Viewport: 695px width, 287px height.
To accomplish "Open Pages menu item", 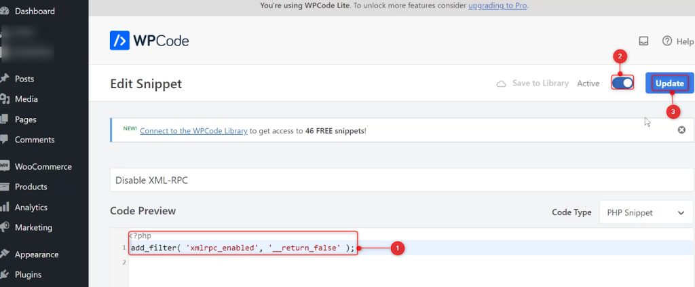I will click(x=26, y=119).
